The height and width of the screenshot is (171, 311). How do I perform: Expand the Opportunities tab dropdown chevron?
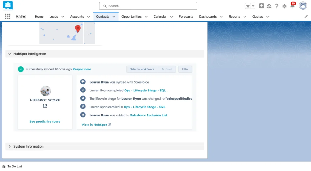tap(146, 17)
